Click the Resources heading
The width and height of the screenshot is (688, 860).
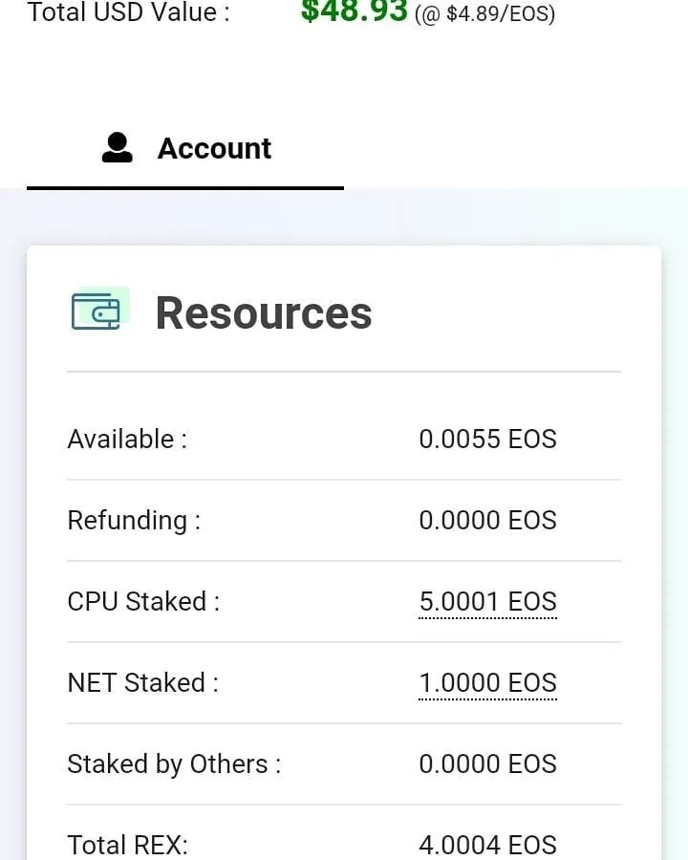pyautogui.click(x=264, y=313)
